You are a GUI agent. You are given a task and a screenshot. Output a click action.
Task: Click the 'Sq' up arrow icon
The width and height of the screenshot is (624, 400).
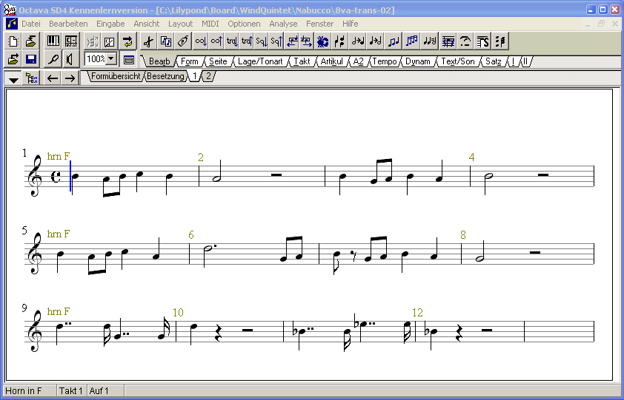pos(276,41)
